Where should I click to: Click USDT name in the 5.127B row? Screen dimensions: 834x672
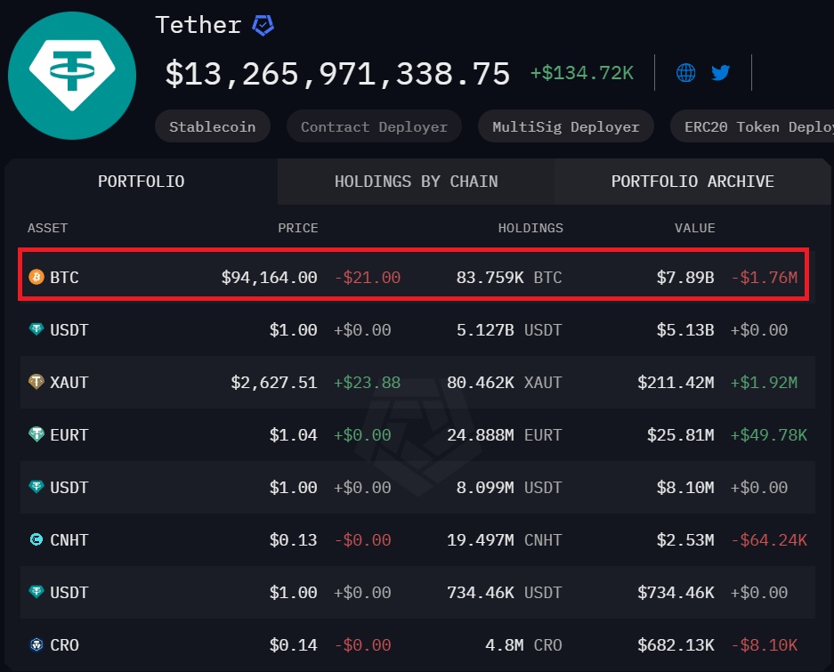69,330
